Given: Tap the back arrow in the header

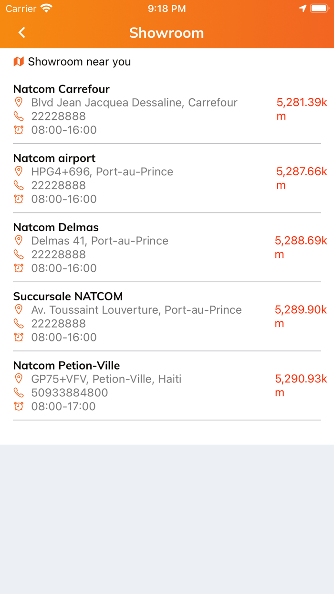Looking at the screenshot, I should click(x=21, y=32).
